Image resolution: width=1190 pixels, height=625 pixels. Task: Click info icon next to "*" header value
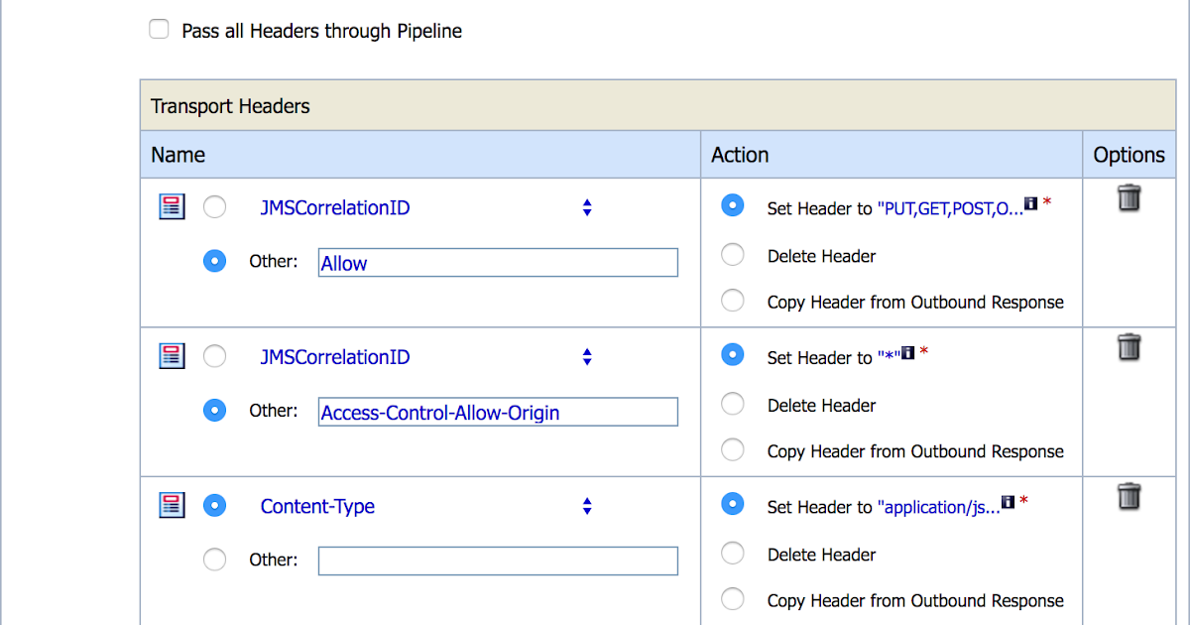pyautogui.click(x=908, y=352)
